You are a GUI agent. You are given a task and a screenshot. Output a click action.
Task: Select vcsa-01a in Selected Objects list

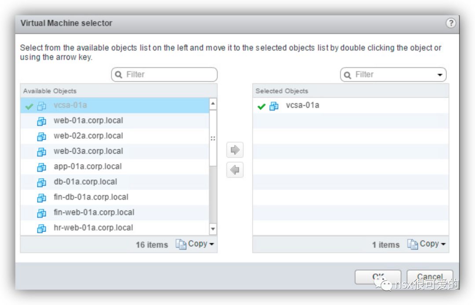(351, 106)
